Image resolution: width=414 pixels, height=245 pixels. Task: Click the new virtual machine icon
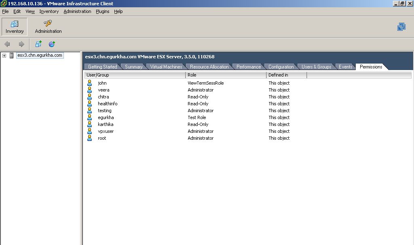click(x=38, y=44)
